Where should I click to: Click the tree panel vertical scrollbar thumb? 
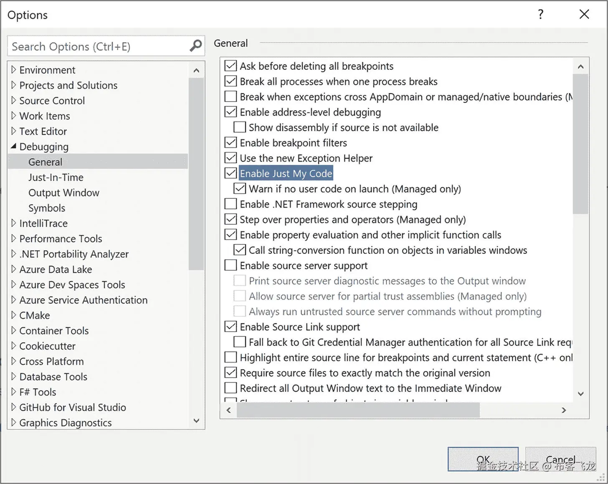[196, 174]
